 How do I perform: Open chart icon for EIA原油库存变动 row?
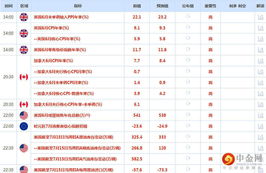(261, 137)
